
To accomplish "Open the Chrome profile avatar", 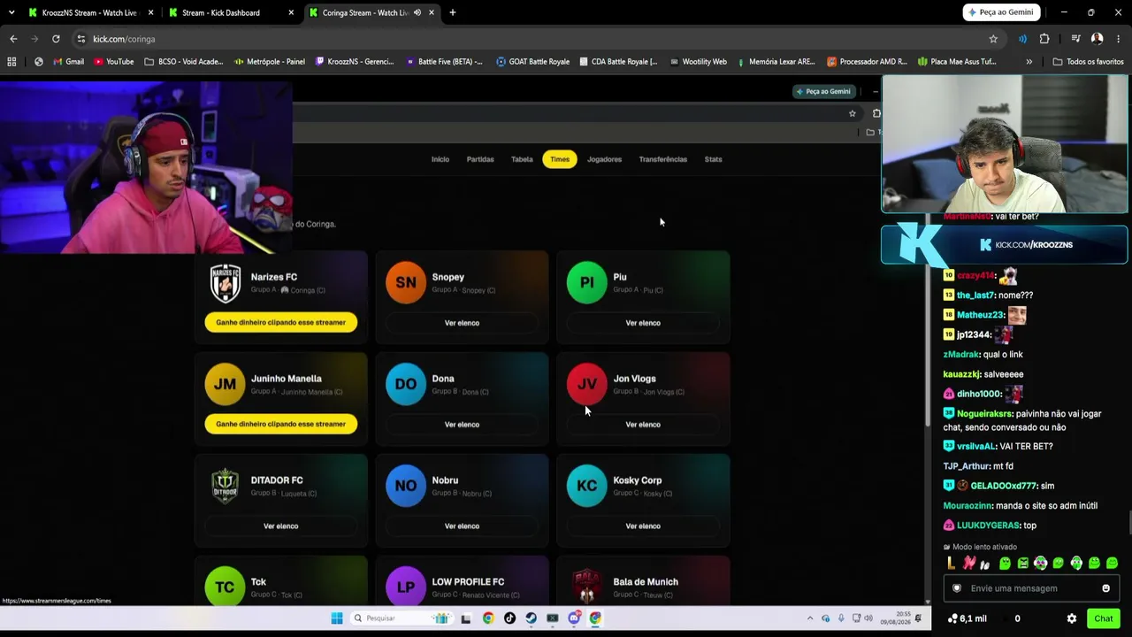I will [1097, 39].
